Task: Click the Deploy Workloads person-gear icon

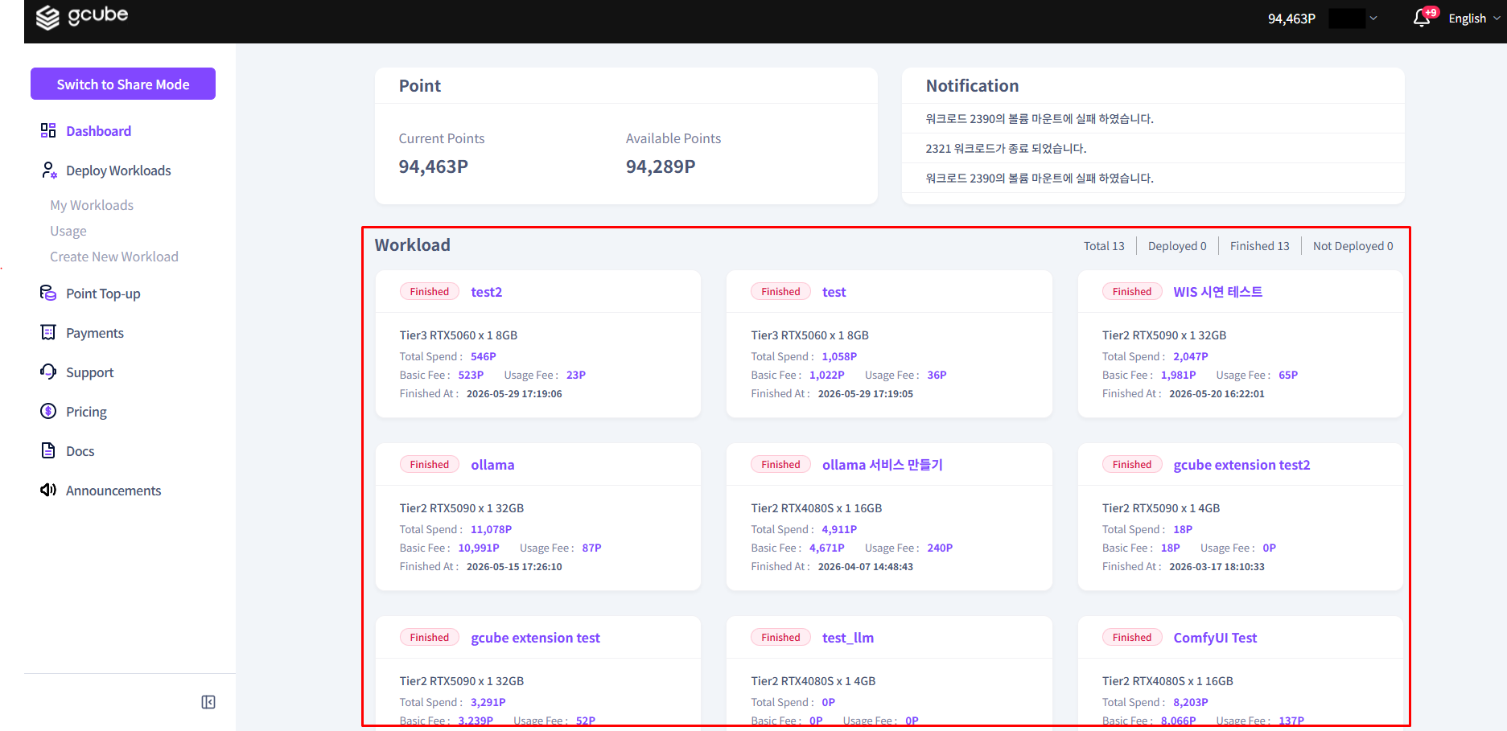Action: tap(48, 170)
